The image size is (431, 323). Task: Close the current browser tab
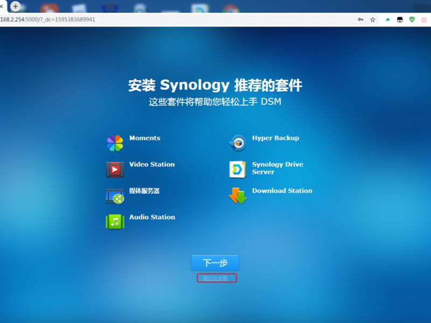tap(2, 6)
